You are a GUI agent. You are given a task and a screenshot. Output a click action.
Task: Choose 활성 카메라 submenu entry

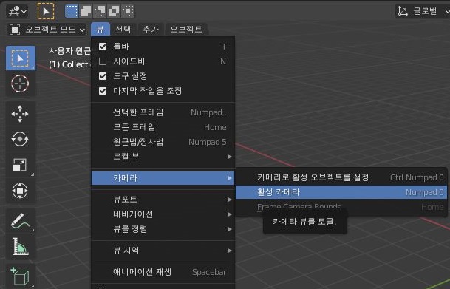pos(341,192)
